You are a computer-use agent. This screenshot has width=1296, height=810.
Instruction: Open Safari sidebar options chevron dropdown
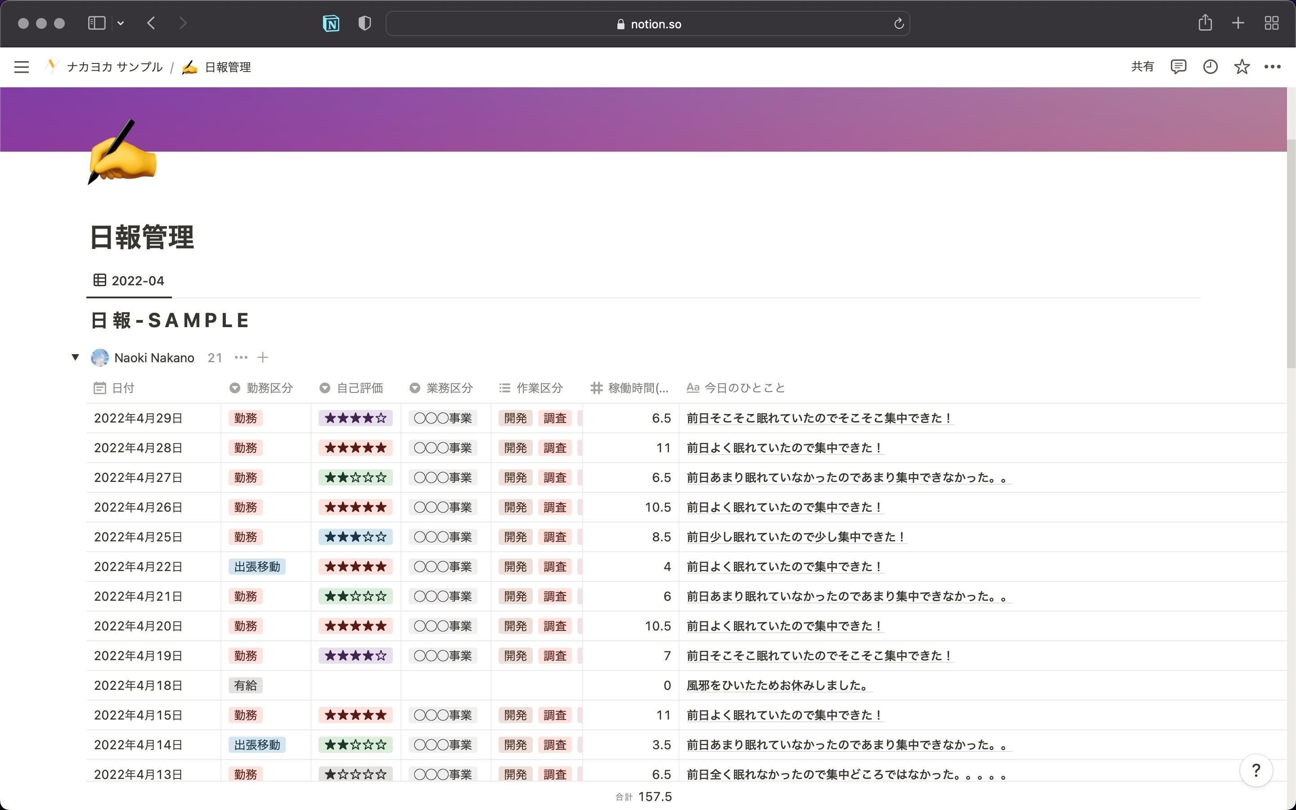click(121, 23)
